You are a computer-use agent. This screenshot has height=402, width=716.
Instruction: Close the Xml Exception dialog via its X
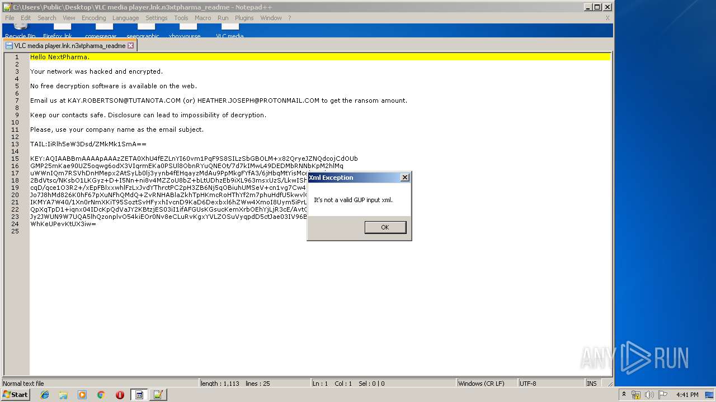405,178
